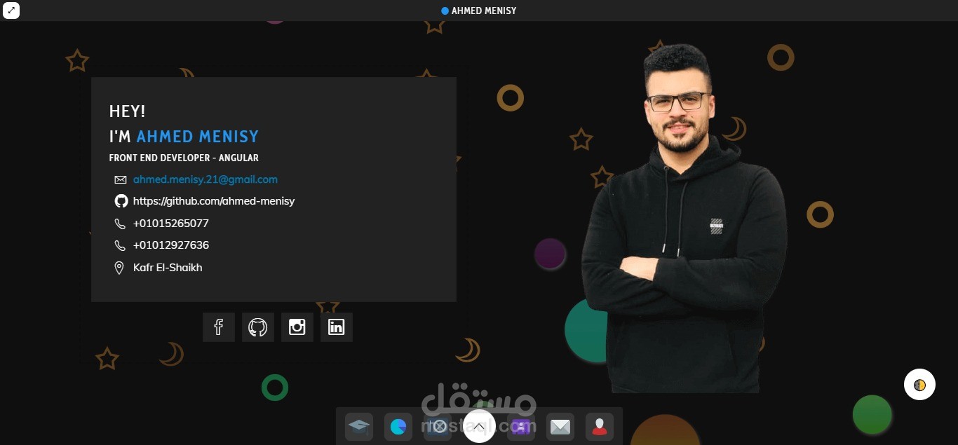This screenshot has height=445, width=958.
Task: Click the FRONT END DEVELOPER - ANGULAR subtitle
Action: (x=184, y=158)
